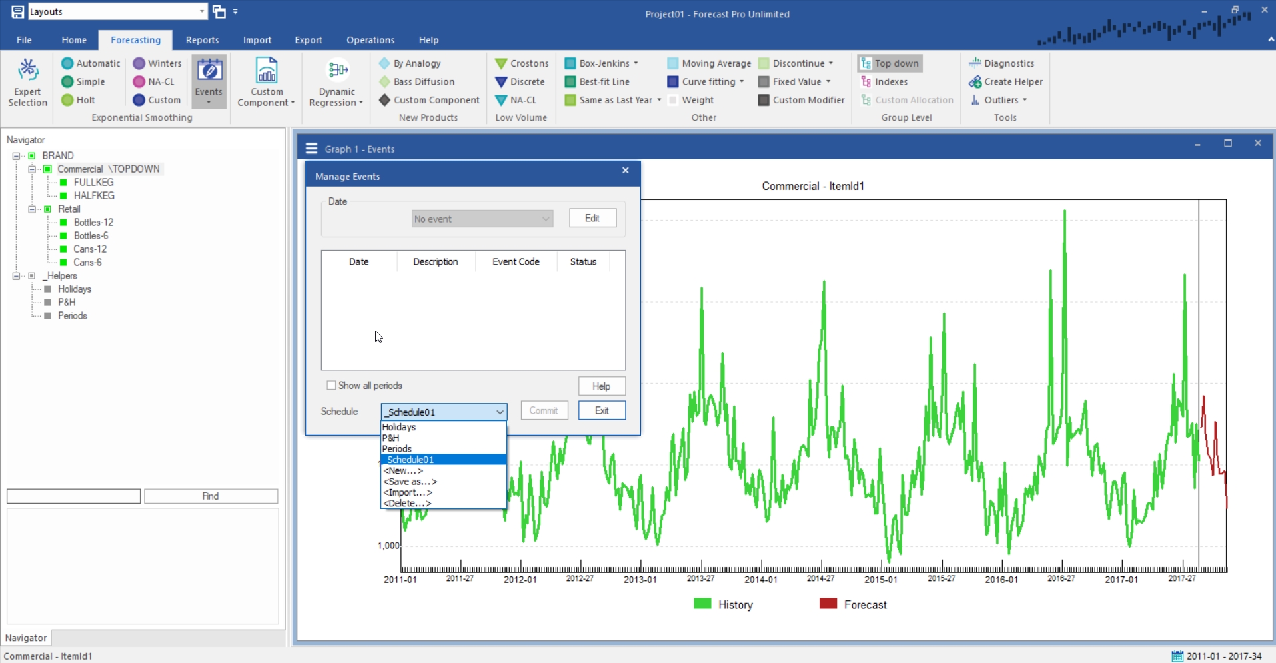
Task: Open Dynamic Regression tool
Action: click(x=336, y=82)
